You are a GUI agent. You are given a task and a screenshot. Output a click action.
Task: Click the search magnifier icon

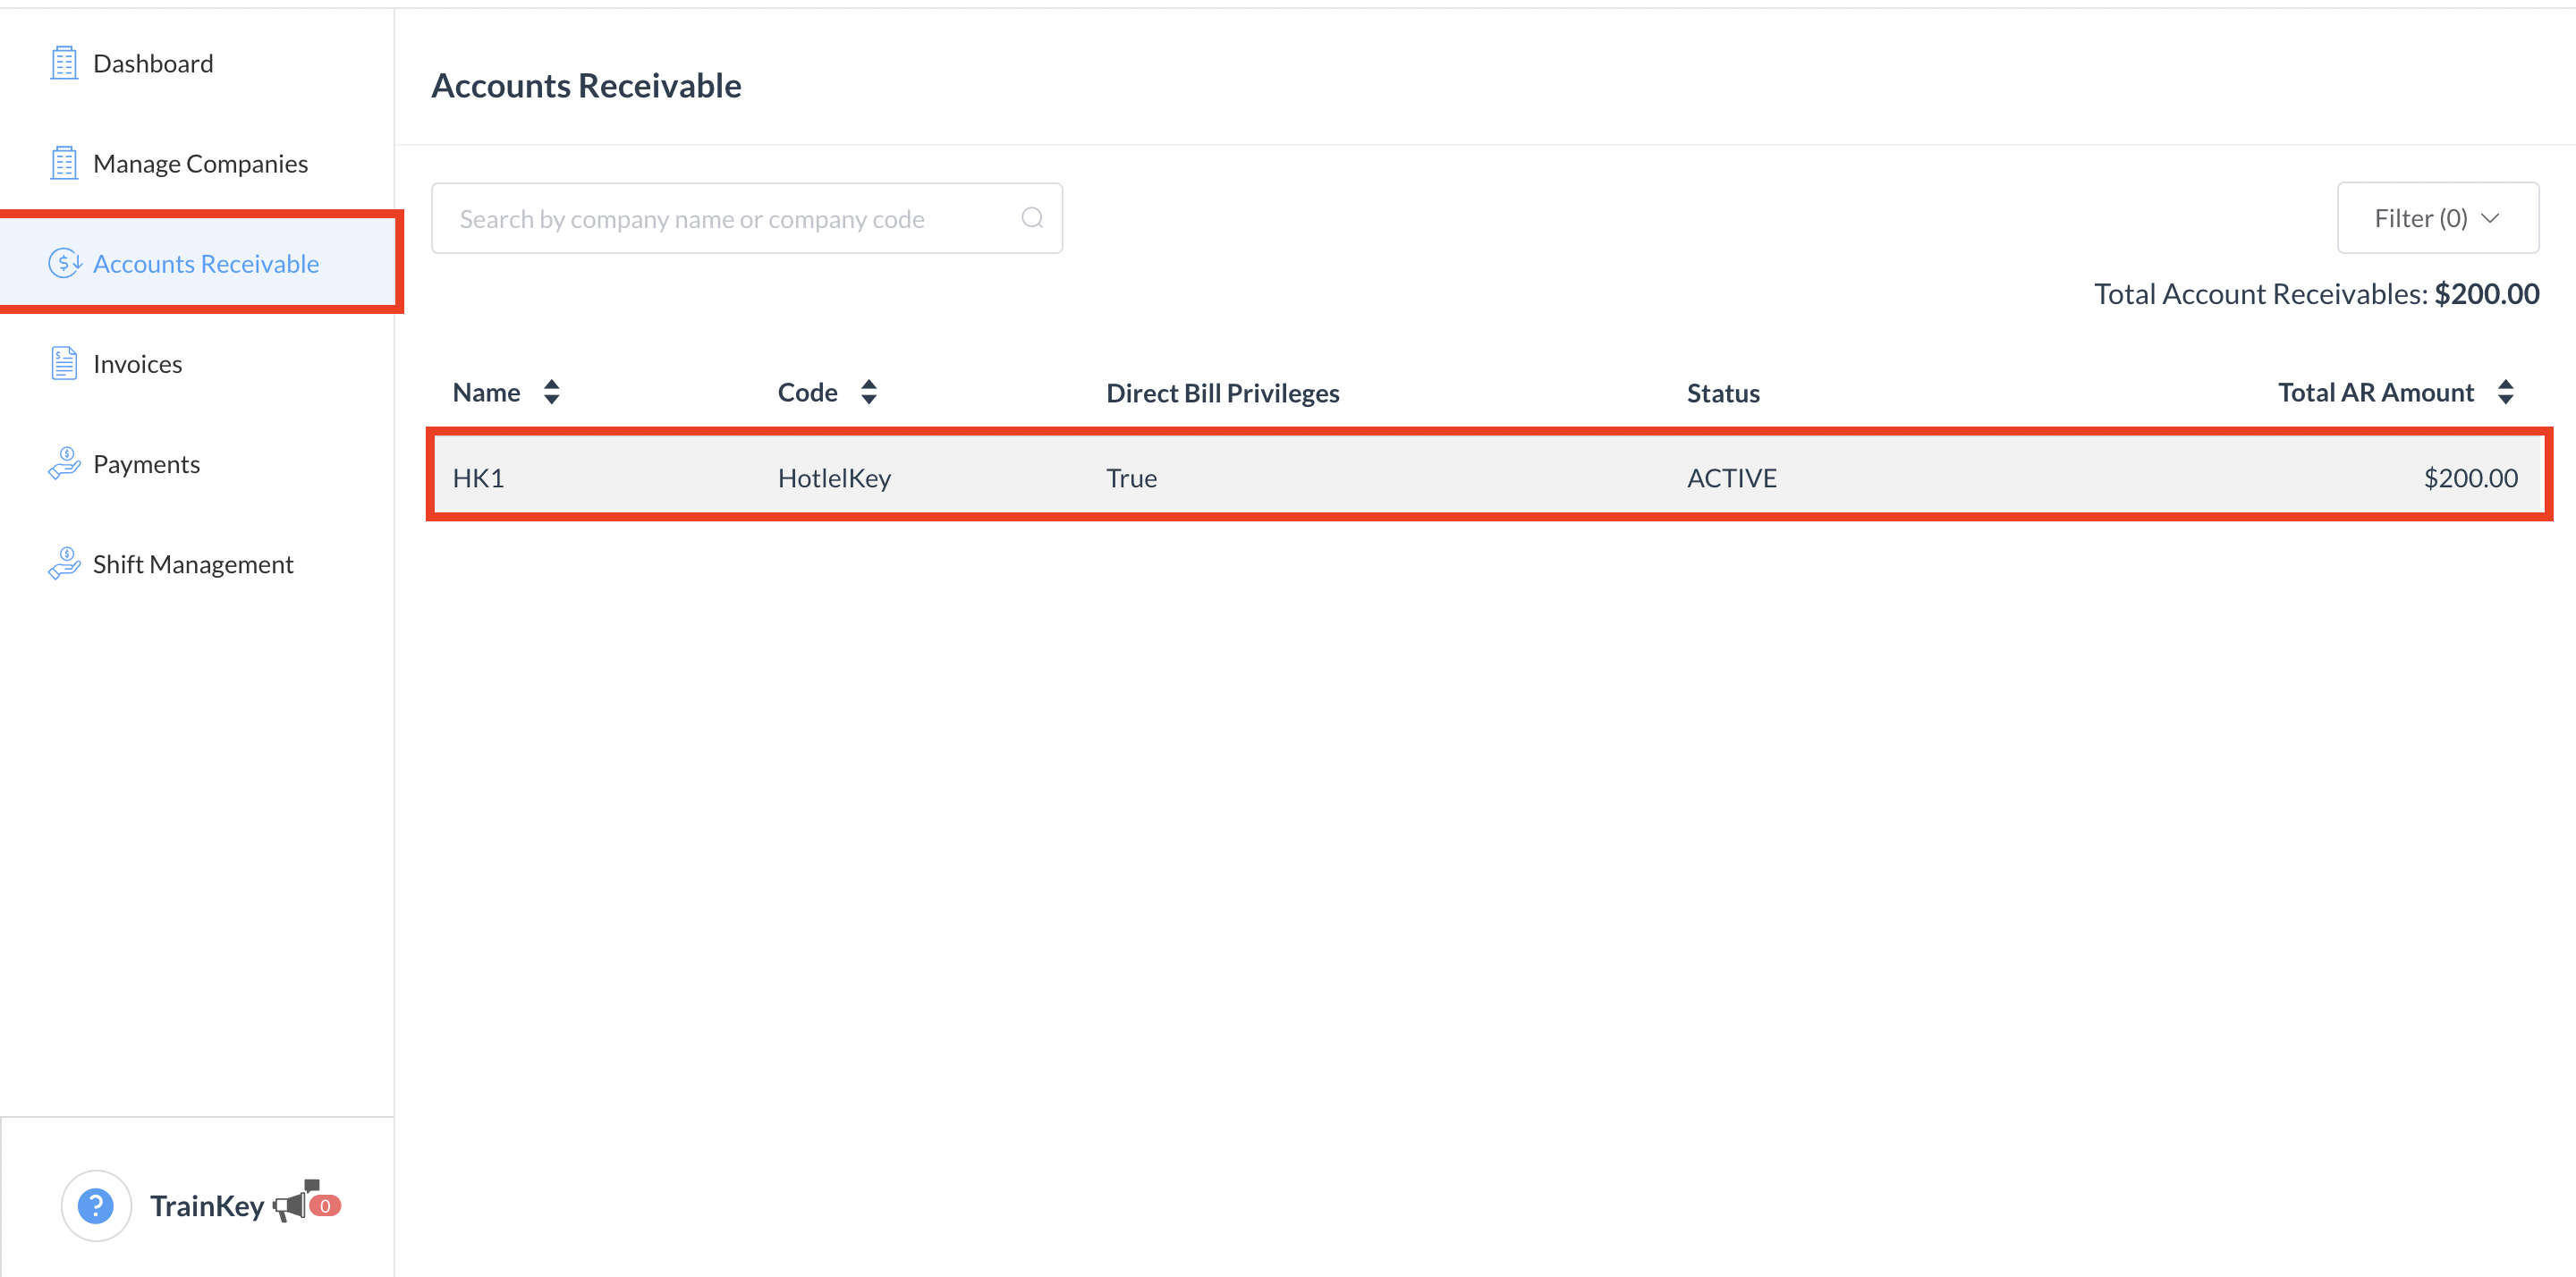(1032, 218)
